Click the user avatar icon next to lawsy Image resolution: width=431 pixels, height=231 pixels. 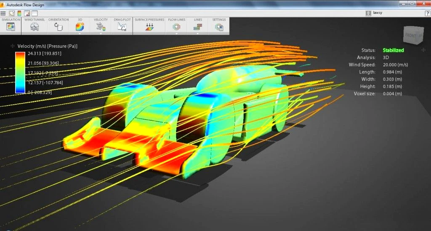(x=368, y=13)
